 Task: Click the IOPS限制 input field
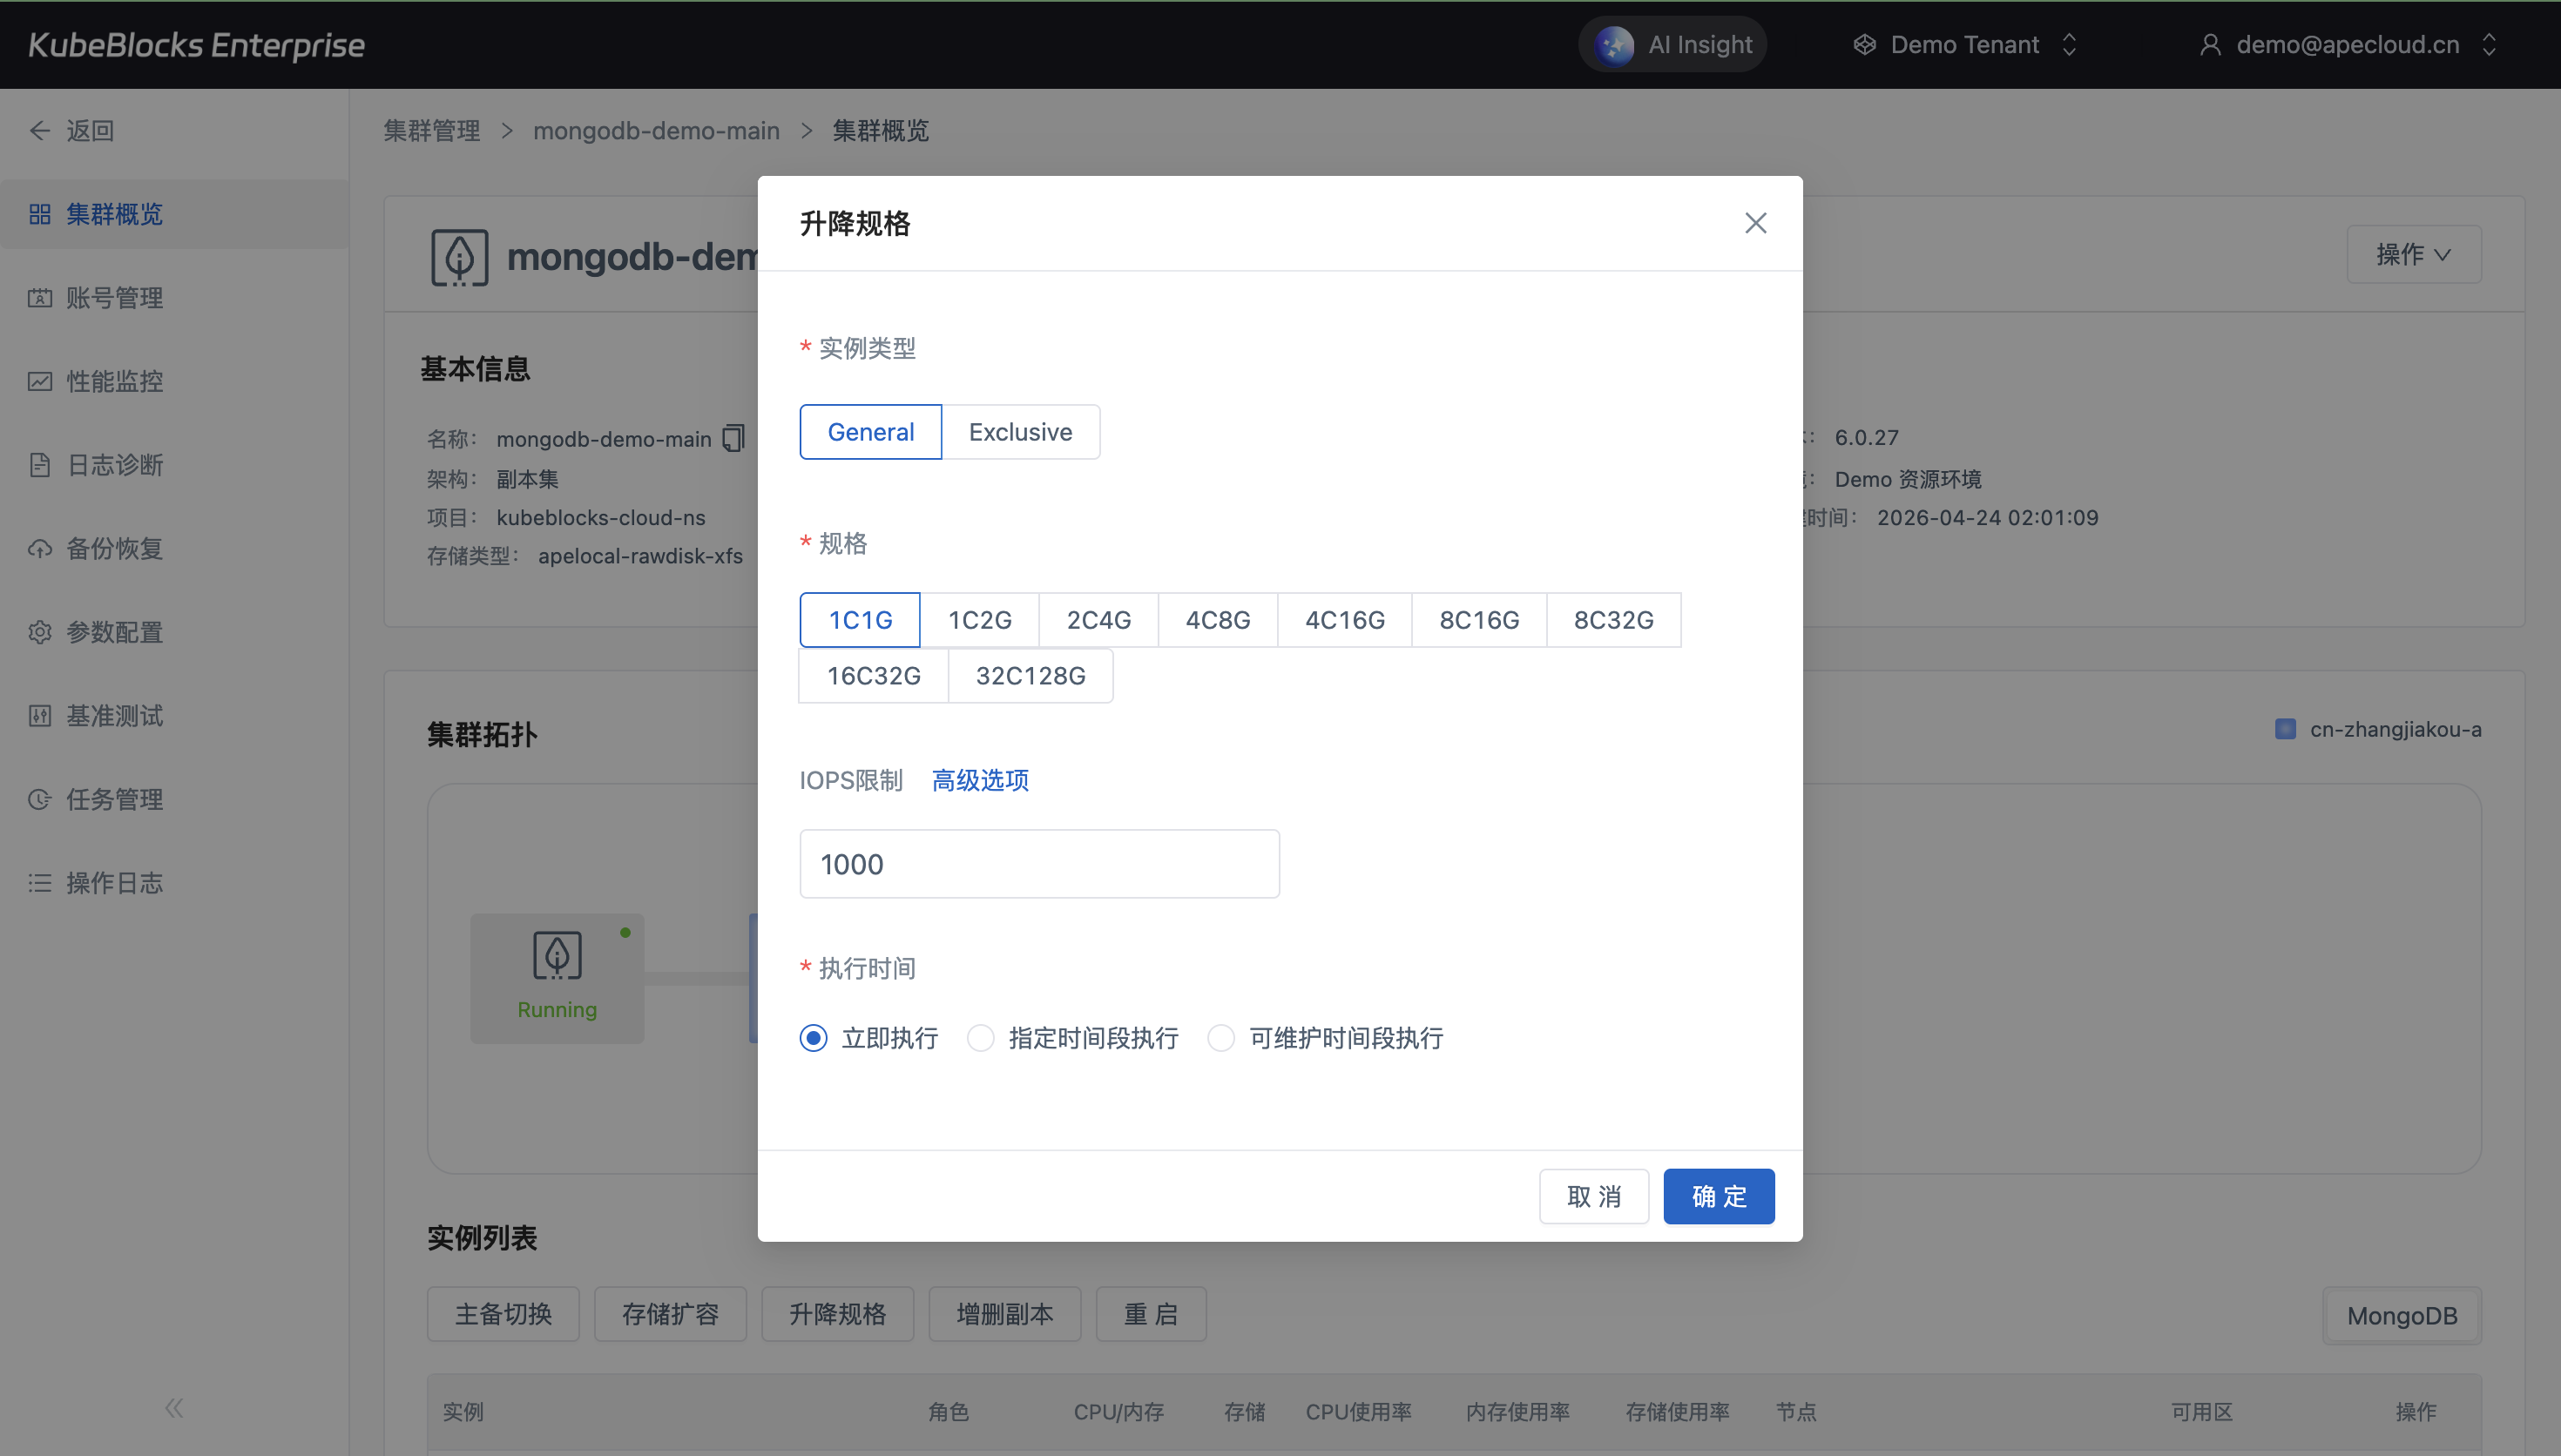(1039, 864)
